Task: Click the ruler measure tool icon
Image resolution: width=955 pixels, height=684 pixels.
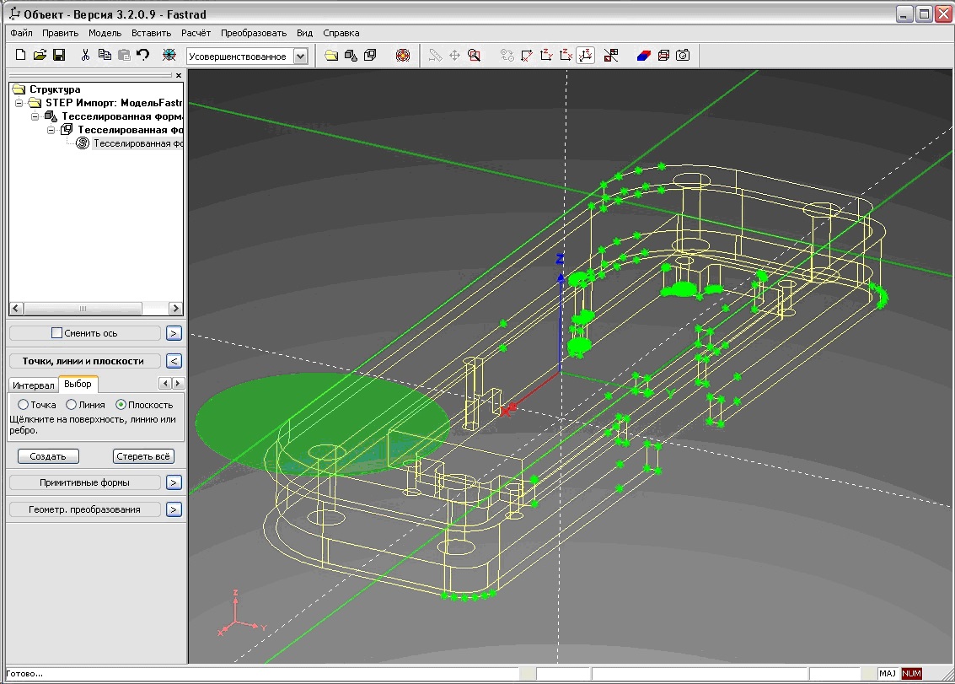Action: pyautogui.click(x=435, y=56)
